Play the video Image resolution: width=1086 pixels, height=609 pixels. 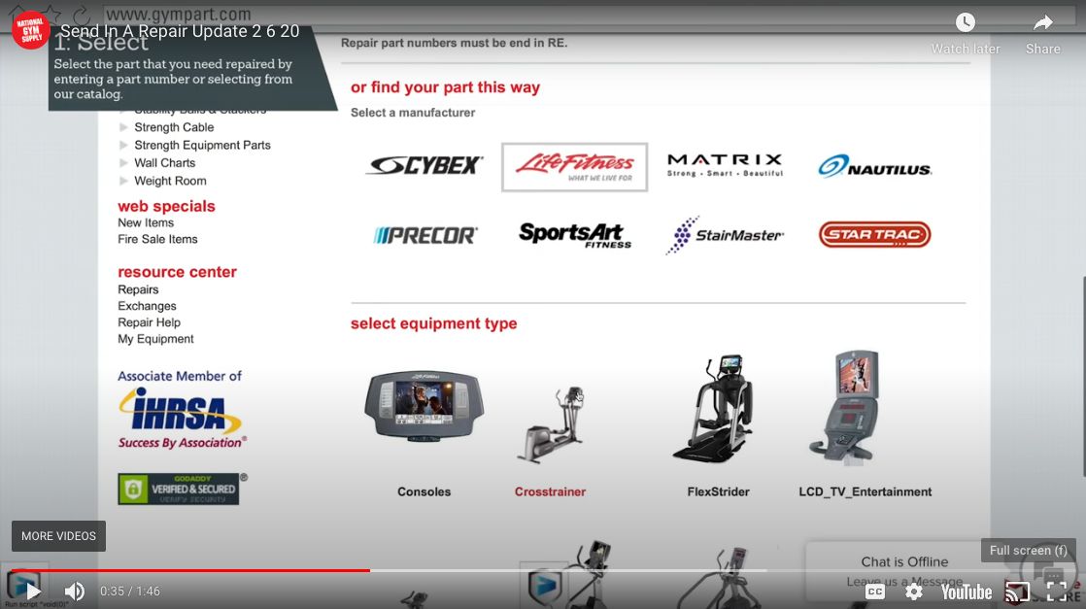point(32,591)
